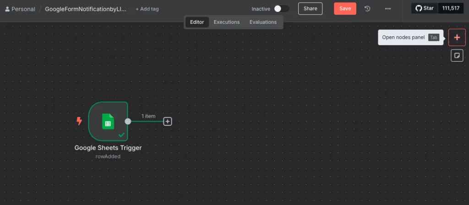
Task: Click the green success checkmark on node
Action: pos(121,135)
